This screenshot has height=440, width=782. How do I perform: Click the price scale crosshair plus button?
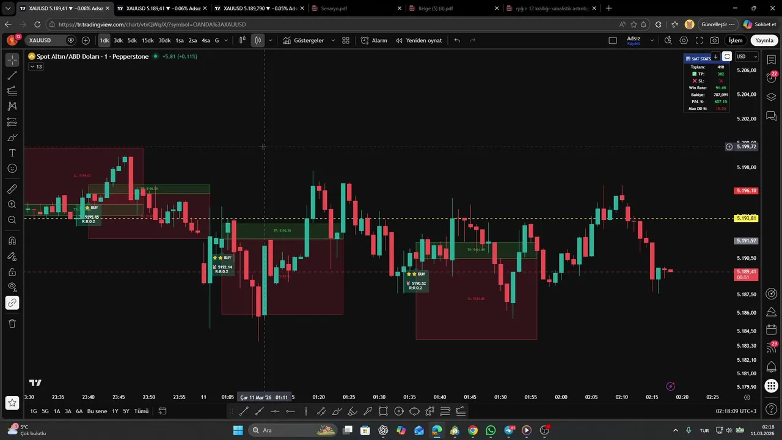point(729,147)
